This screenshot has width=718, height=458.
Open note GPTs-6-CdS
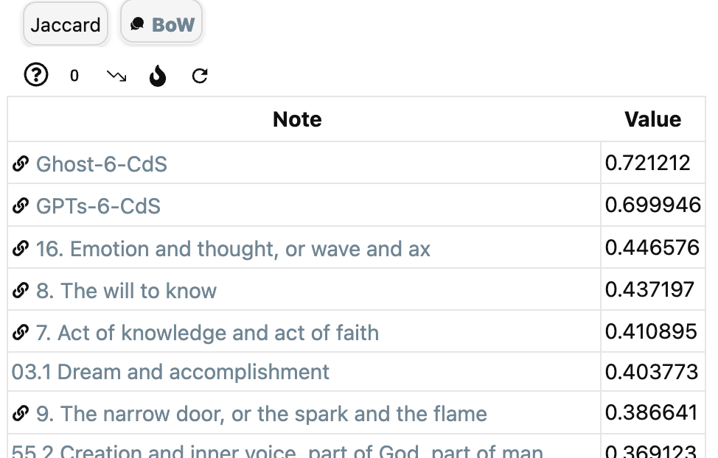99,206
